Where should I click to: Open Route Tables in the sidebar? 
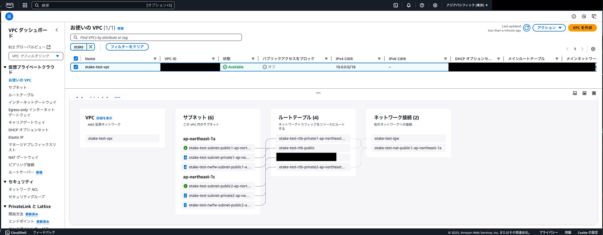pos(21,95)
